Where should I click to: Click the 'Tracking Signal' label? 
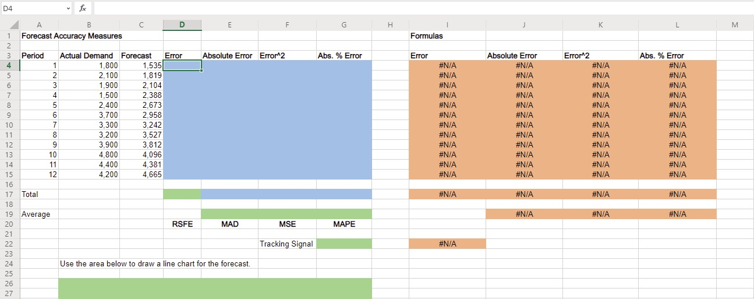coord(286,244)
